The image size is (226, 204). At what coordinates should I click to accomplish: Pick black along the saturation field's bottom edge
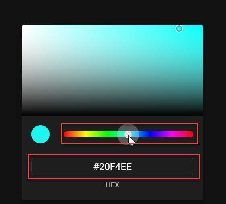point(112,114)
